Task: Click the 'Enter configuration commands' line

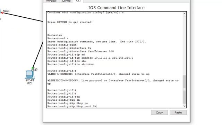Action: [x=96, y=42]
